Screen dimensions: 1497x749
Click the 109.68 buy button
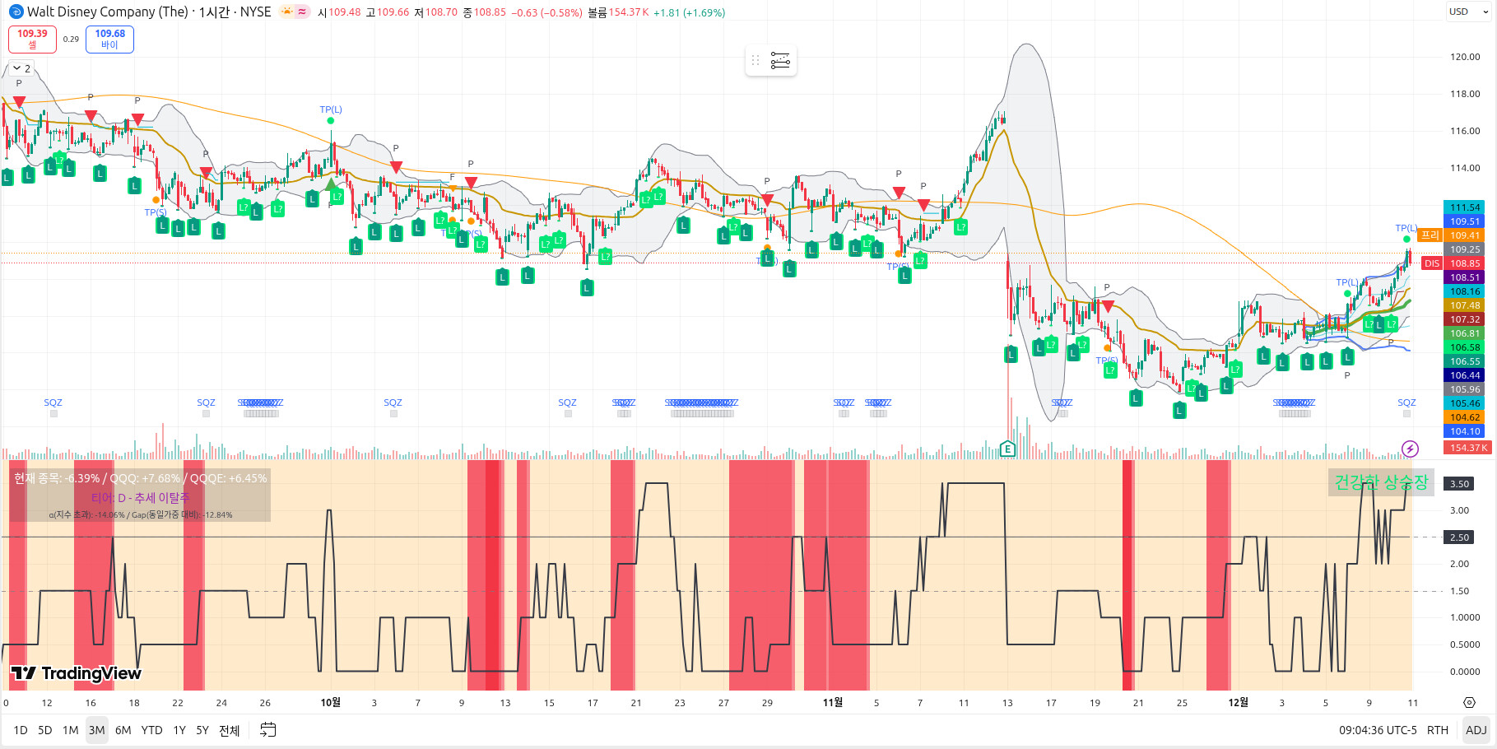click(109, 39)
